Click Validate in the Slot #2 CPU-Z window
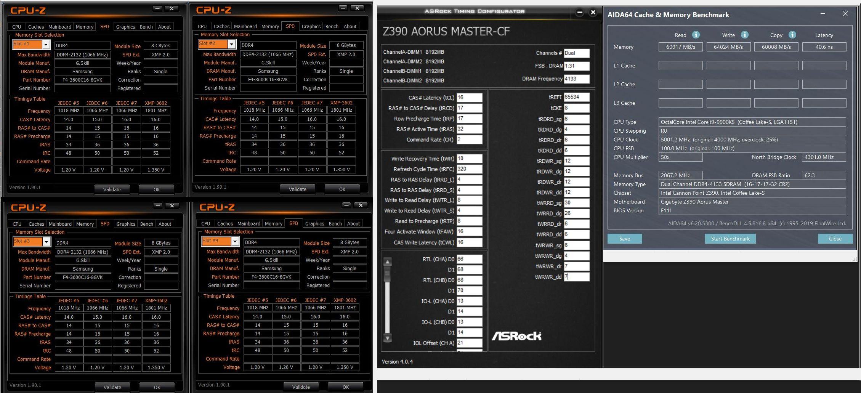The image size is (861, 393). 298,189
